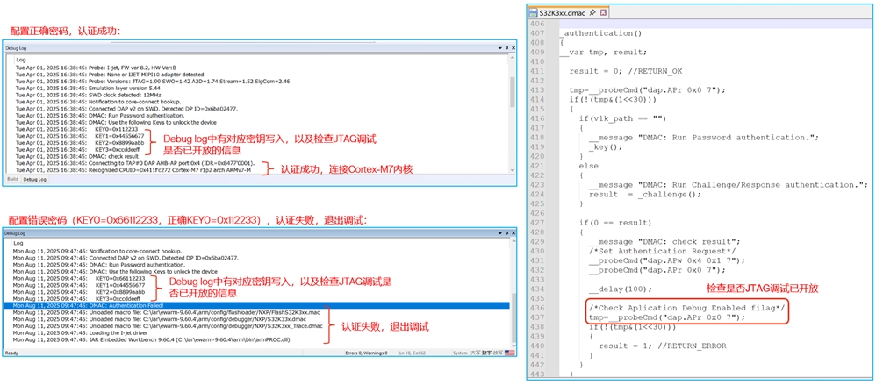Select the Log column header in April Debug Log
876x385 pixels.
click(x=21, y=59)
